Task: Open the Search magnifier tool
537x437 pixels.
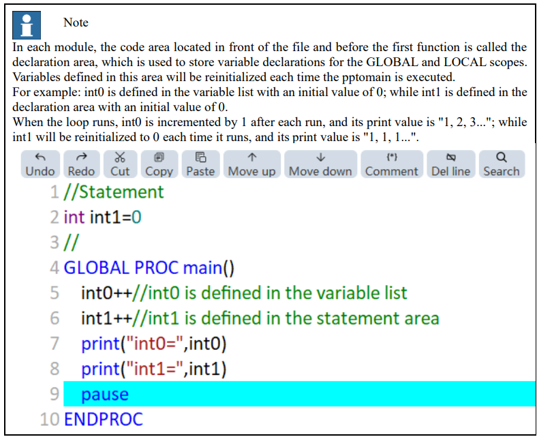Action: pos(502,164)
